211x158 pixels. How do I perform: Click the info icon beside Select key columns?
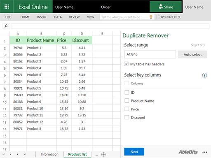[x=204, y=75]
